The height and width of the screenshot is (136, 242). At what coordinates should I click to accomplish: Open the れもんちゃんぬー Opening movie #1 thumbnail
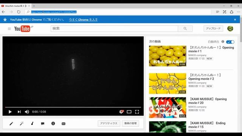coord(168,56)
